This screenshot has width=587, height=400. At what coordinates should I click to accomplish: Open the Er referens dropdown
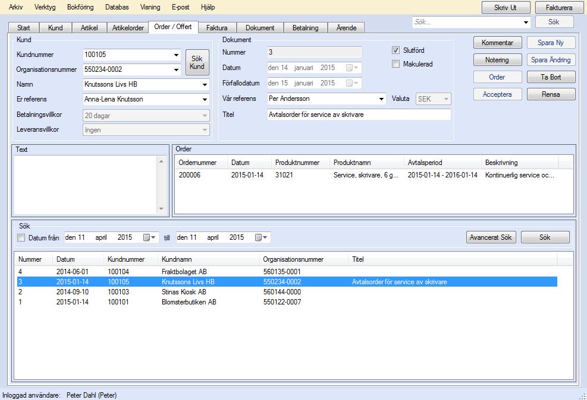click(x=205, y=100)
